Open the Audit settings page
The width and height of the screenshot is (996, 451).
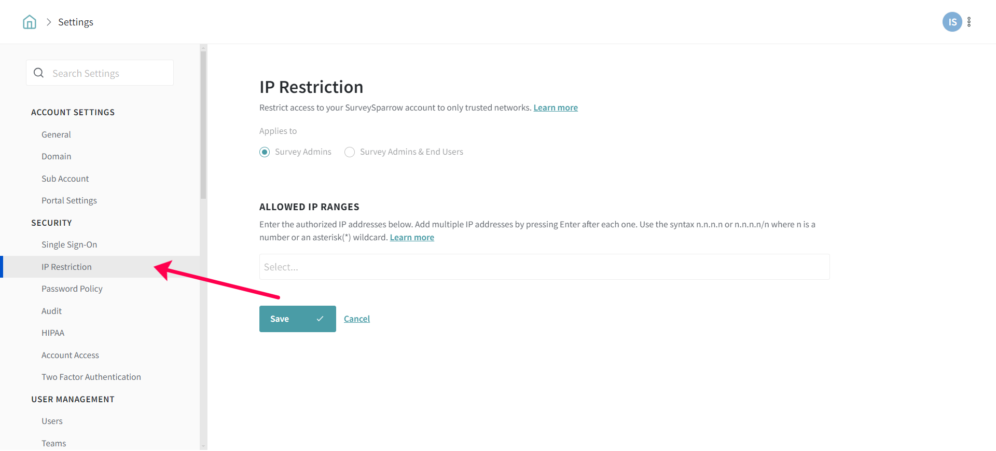pyautogui.click(x=51, y=311)
